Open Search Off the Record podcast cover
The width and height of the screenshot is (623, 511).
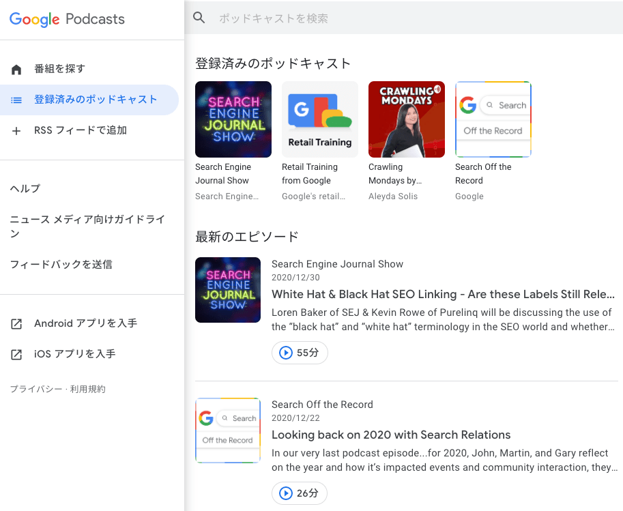(493, 119)
